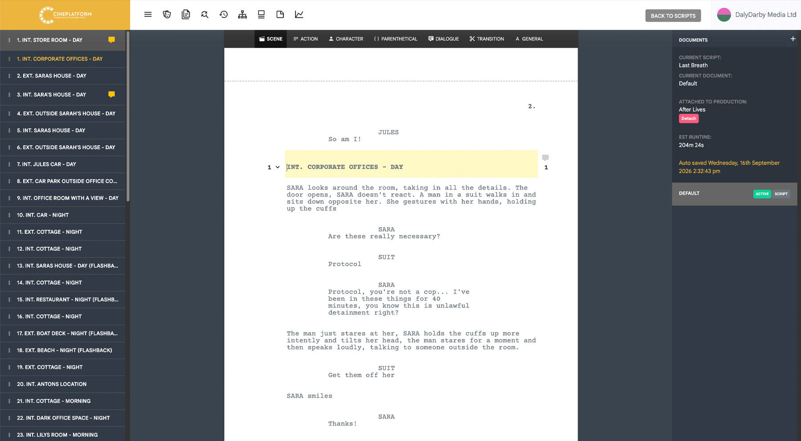Open the find and replace icon
Viewport: 801px width, 441px height.
click(205, 15)
